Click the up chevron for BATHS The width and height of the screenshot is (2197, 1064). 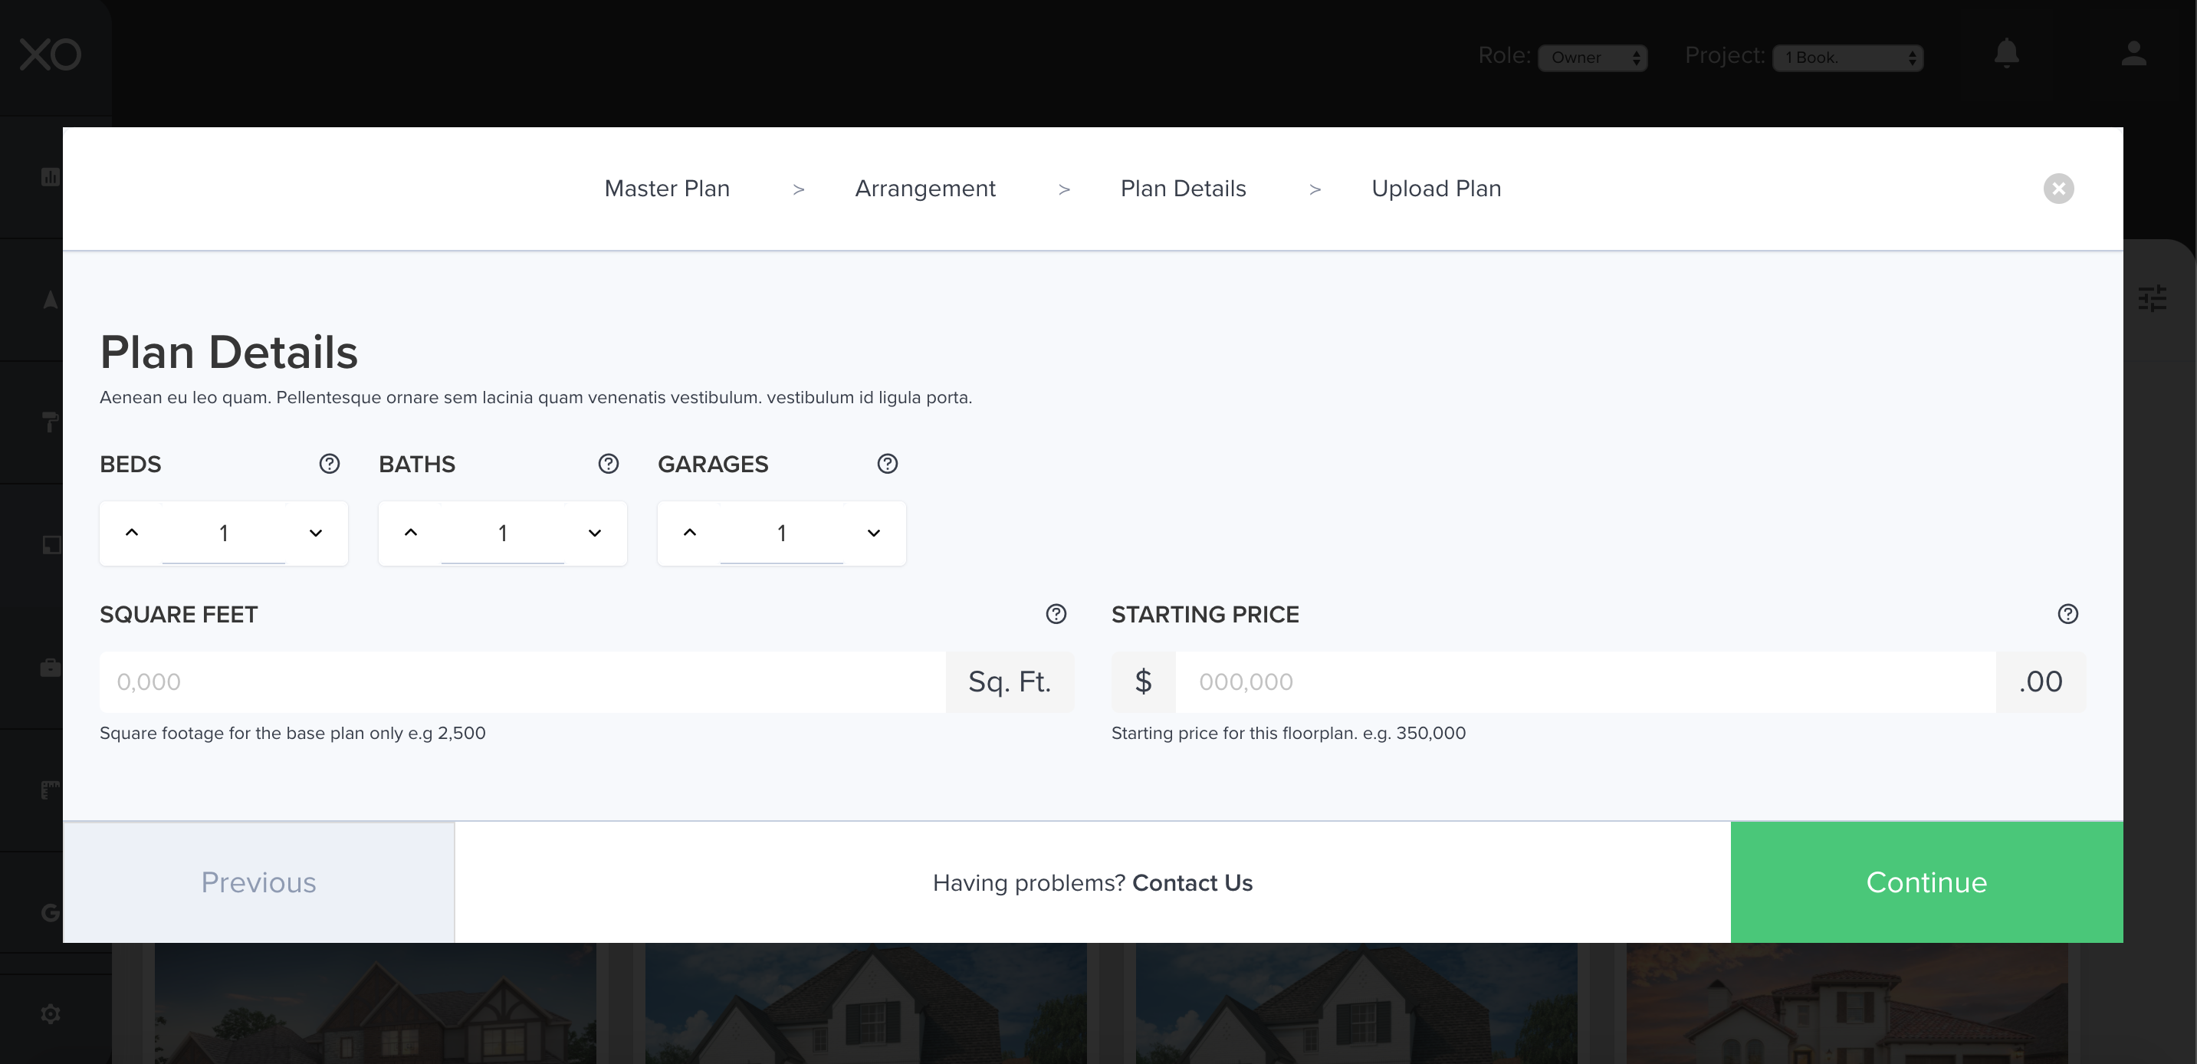410,533
